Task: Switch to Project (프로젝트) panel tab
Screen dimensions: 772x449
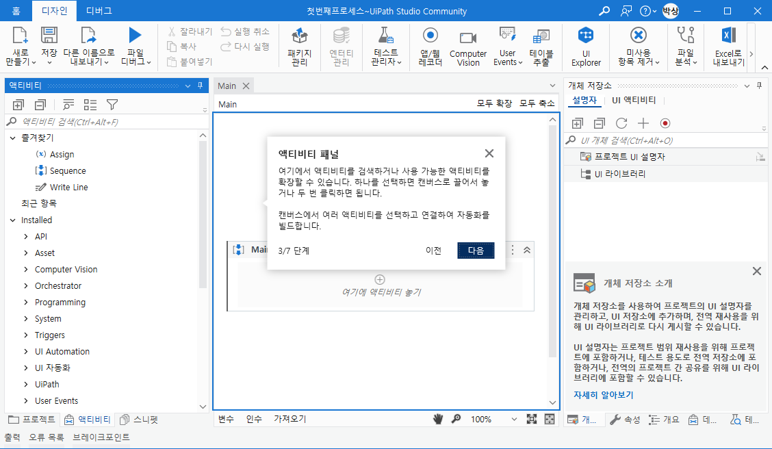Action: click(32, 420)
